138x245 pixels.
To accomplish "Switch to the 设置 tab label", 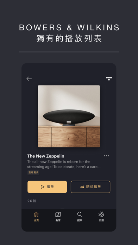I will pos(101,220).
